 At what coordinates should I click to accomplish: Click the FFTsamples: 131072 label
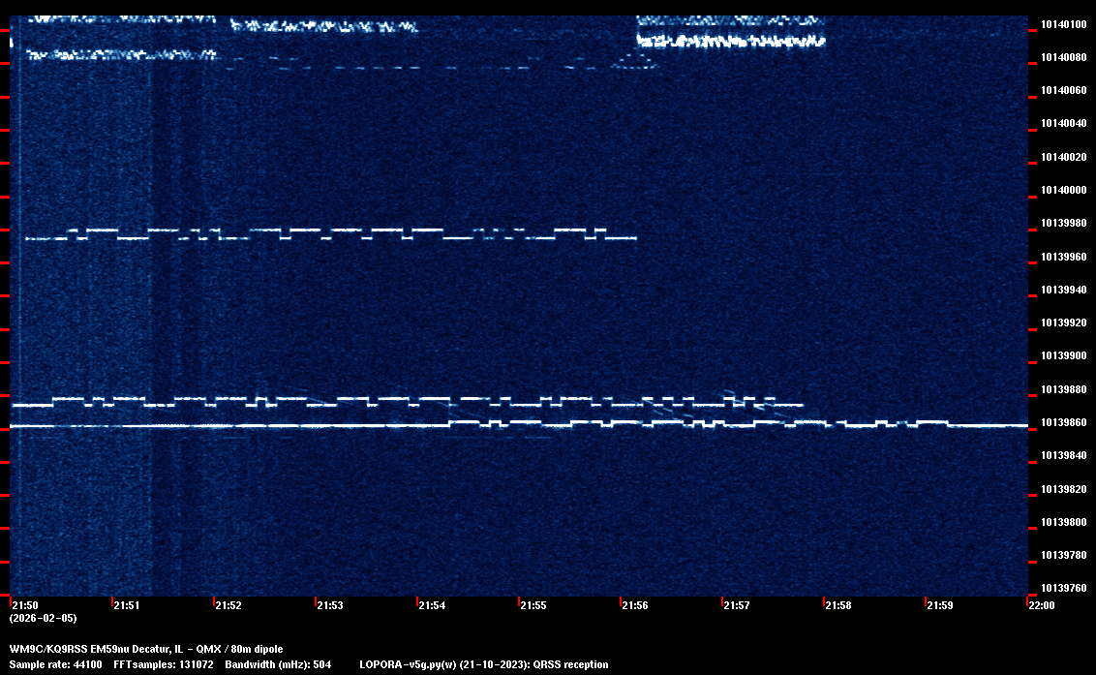164,664
